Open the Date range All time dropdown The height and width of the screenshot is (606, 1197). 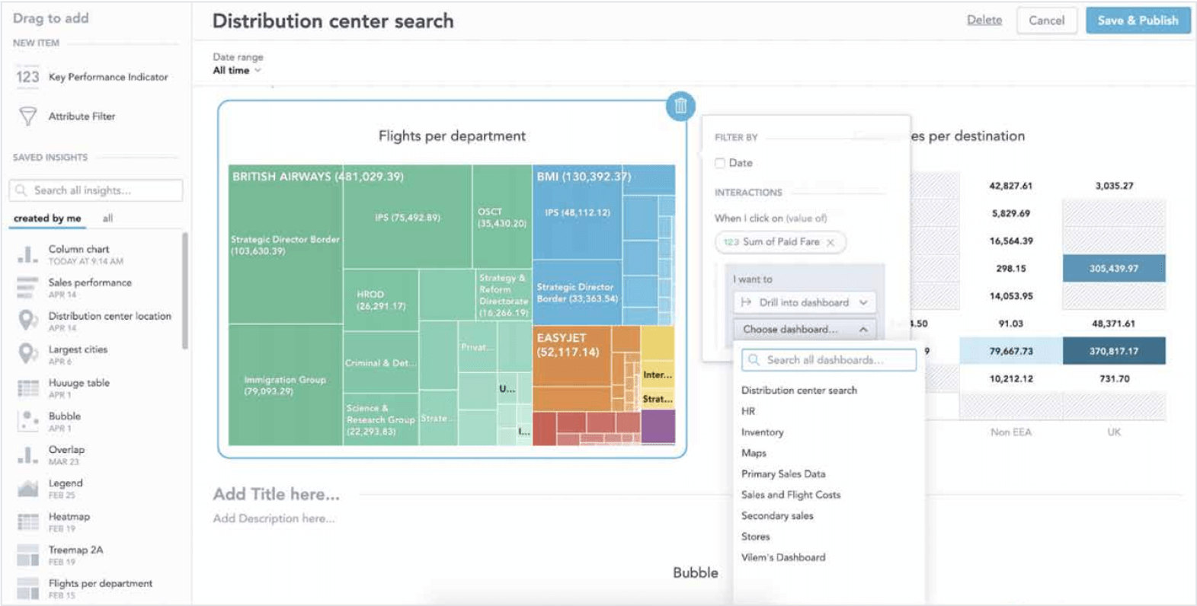[x=235, y=69]
